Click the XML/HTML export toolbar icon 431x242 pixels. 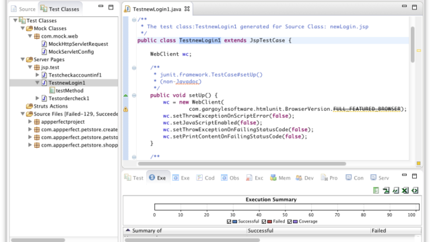(x=415, y=190)
